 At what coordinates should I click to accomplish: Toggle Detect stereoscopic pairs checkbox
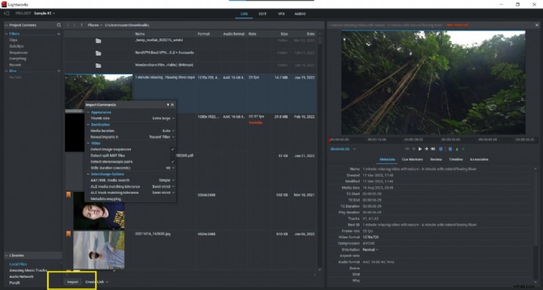tap(172, 162)
